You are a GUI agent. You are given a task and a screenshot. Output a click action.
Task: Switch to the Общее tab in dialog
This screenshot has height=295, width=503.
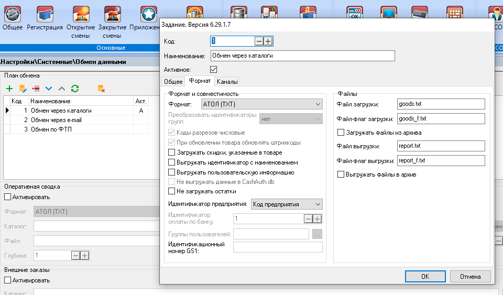(173, 81)
